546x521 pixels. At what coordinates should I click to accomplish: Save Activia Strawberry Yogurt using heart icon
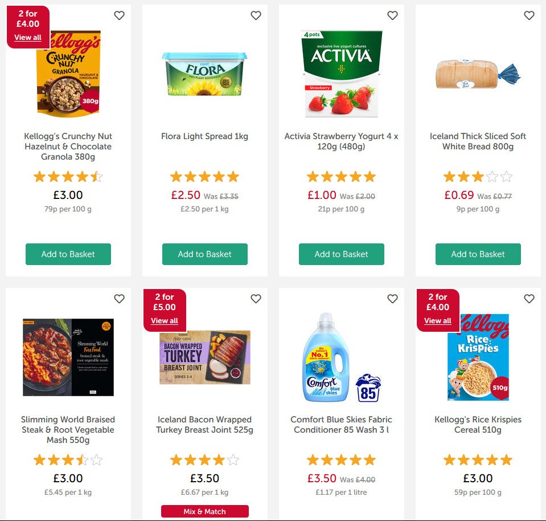click(392, 15)
